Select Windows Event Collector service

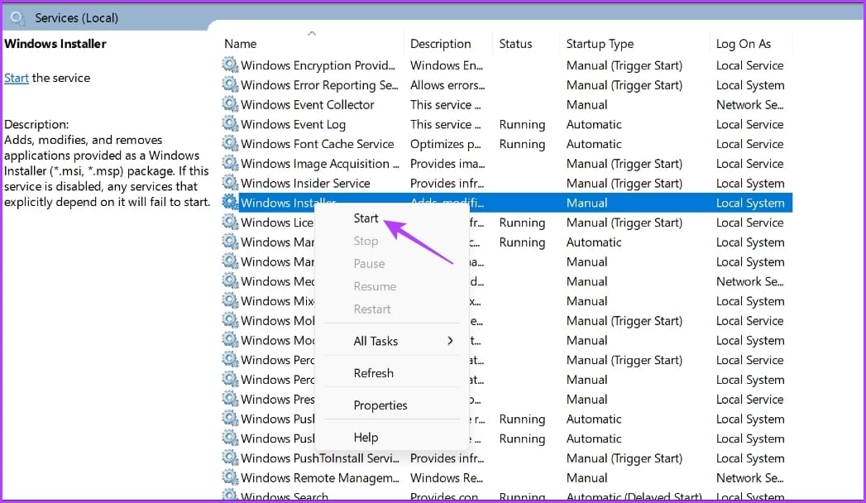506,104
